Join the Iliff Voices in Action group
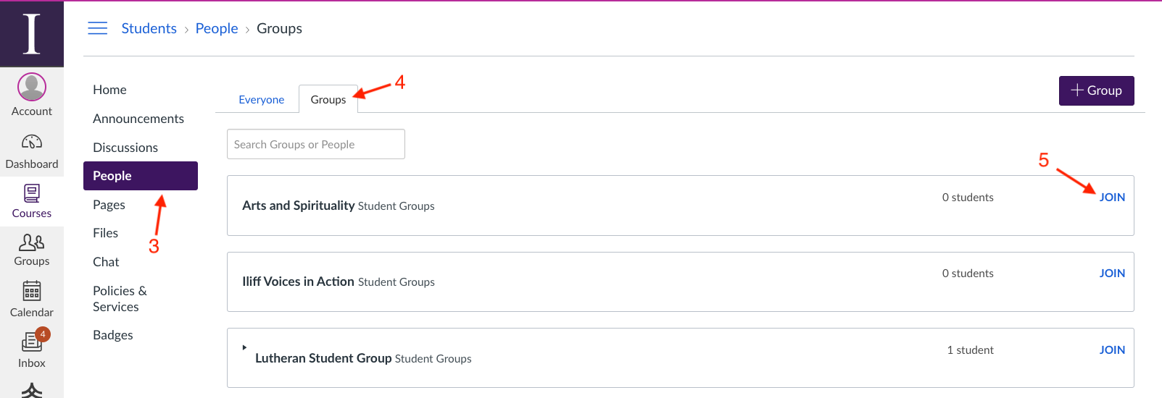The height and width of the screenshot is (398, 1162). click(1112, 274)
